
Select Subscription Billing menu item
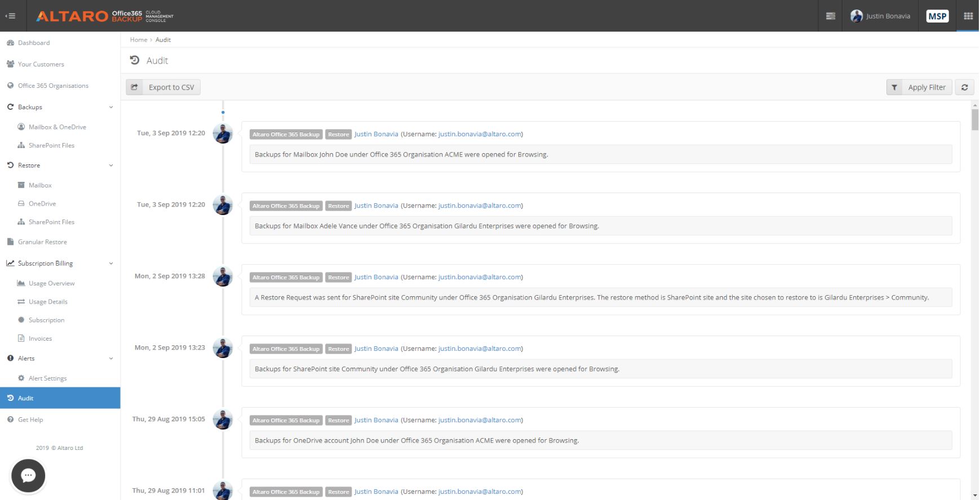click(45, 264)
